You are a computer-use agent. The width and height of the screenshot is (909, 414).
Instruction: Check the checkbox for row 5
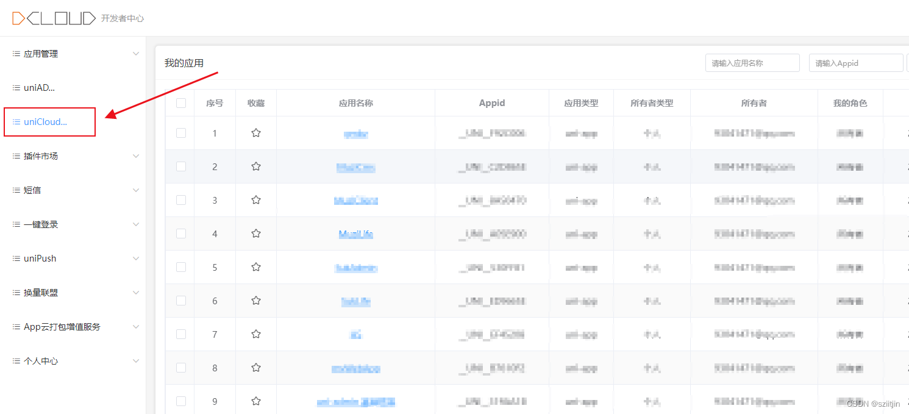(x=181, y=266)
